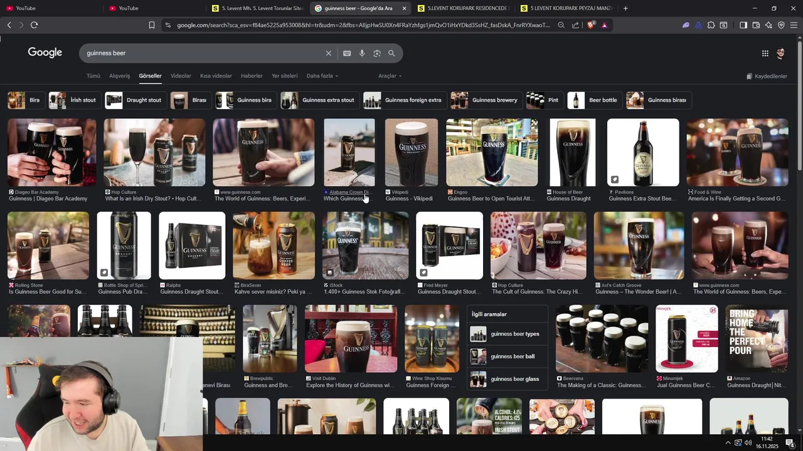803x451 pixels.
Task: Open the Google account avatar
Action: point(780,53)
